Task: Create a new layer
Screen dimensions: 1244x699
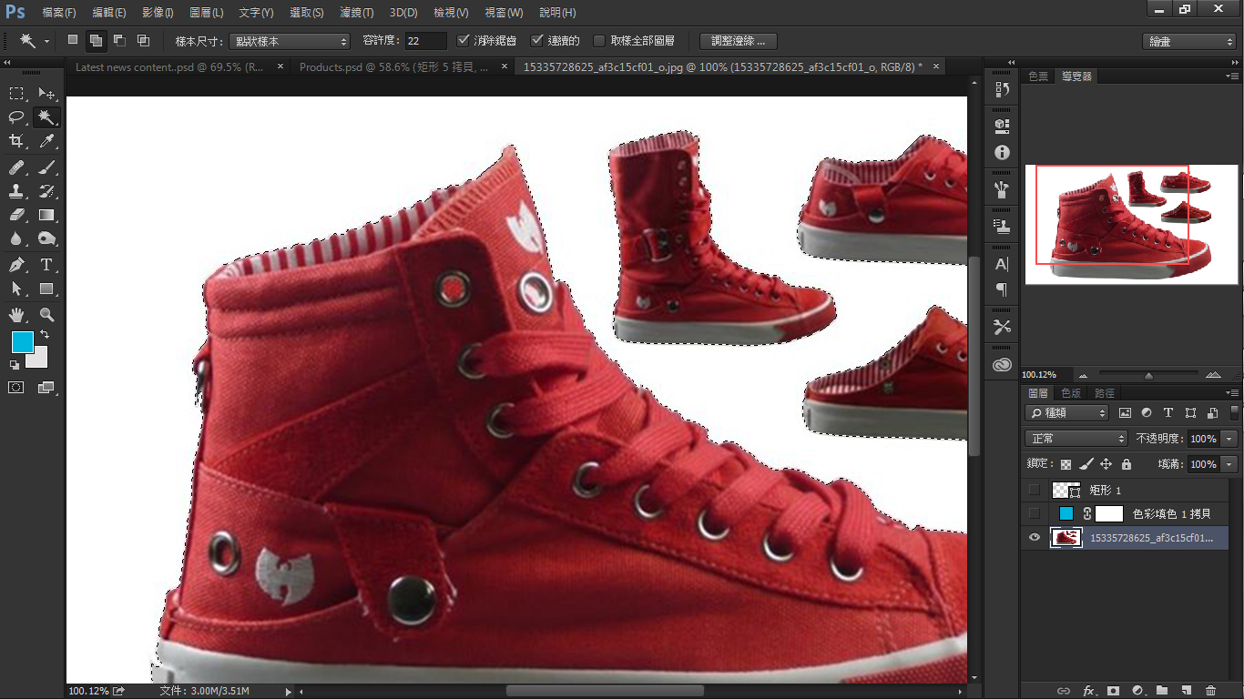Action: coord(1186,691)
